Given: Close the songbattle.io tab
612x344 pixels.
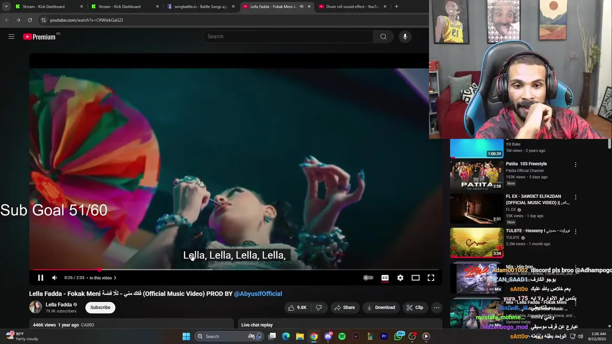Looking at the screenshot, I should pos(233,7).
